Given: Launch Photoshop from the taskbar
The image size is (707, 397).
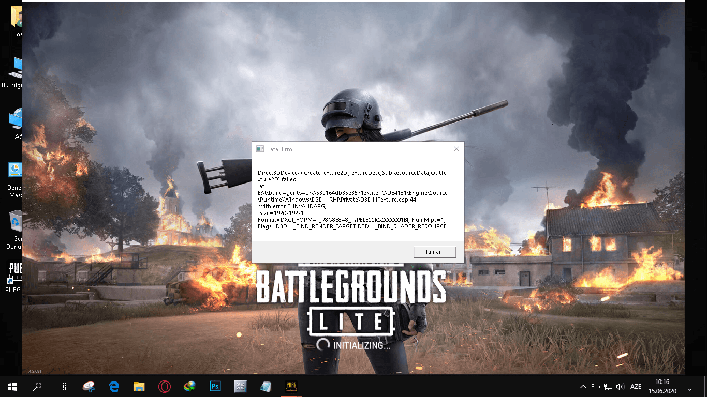Looking at the screenshot, I should (x=215, y=386).
